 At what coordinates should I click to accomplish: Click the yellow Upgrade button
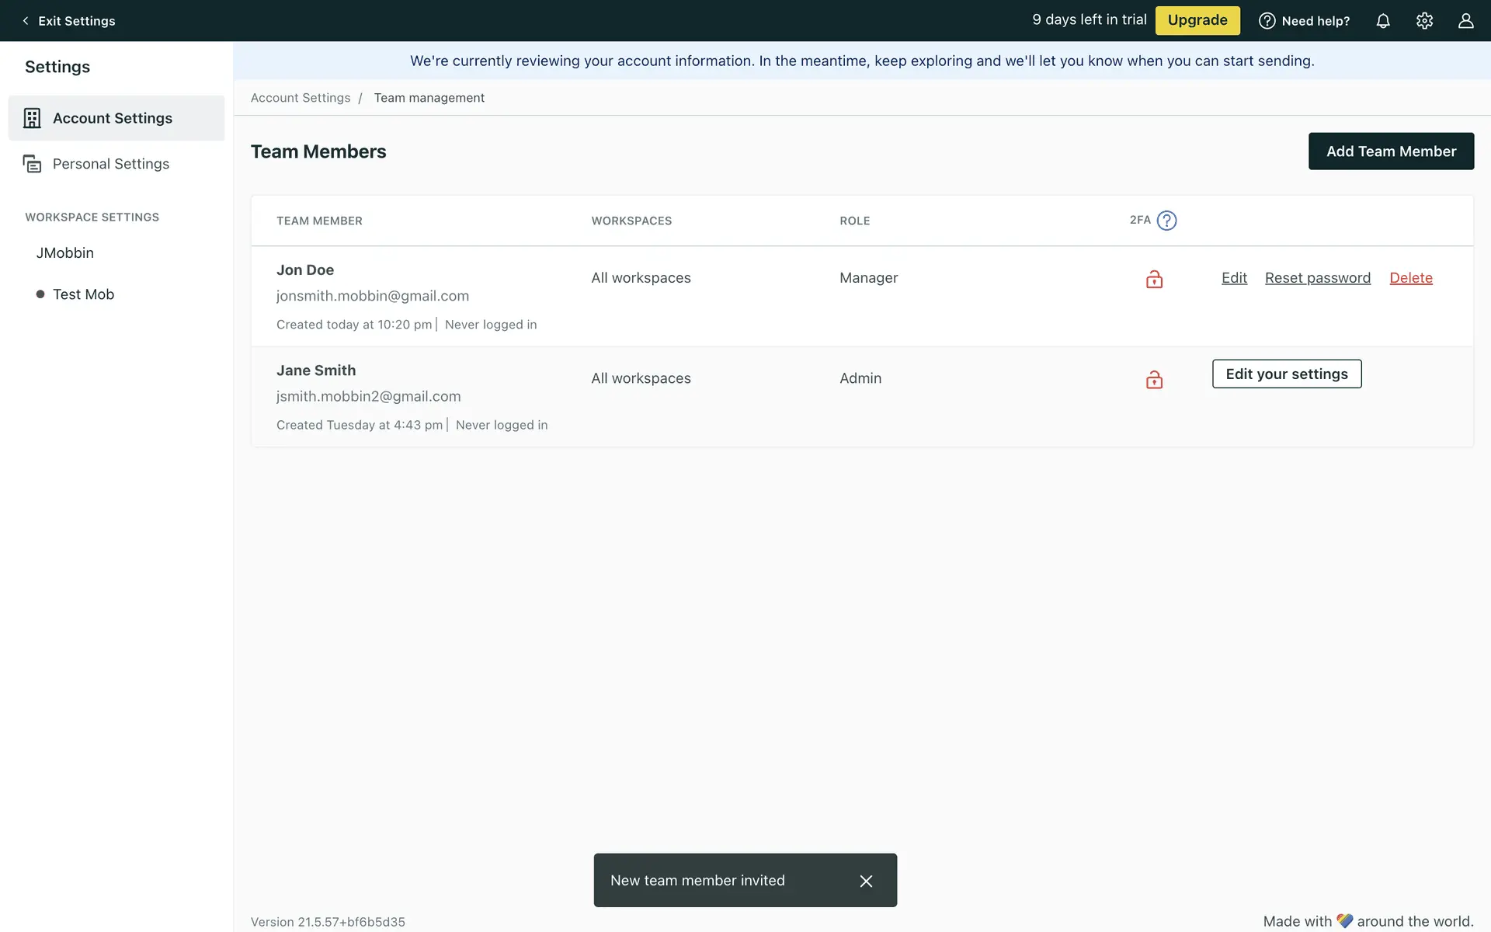click(1197, 20)
